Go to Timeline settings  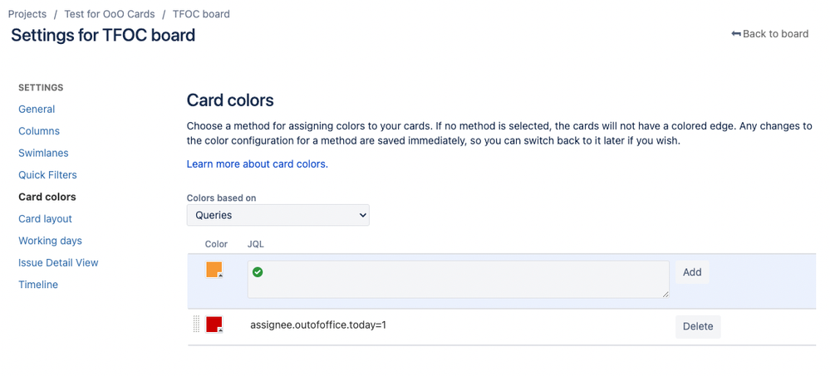pyautogui.click(x=38, y=285)
